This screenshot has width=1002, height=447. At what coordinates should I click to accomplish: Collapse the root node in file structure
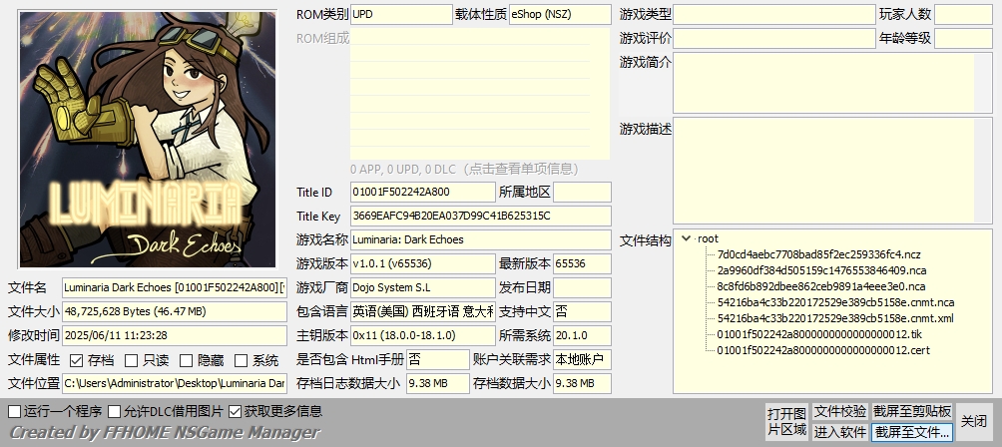pos(686,238)
